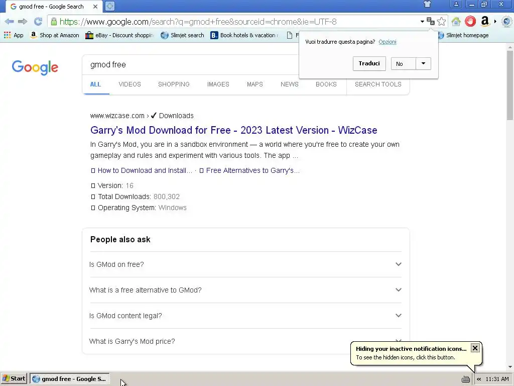
Task: Close the inactive notification icons balloon
Action: [475, 348]
